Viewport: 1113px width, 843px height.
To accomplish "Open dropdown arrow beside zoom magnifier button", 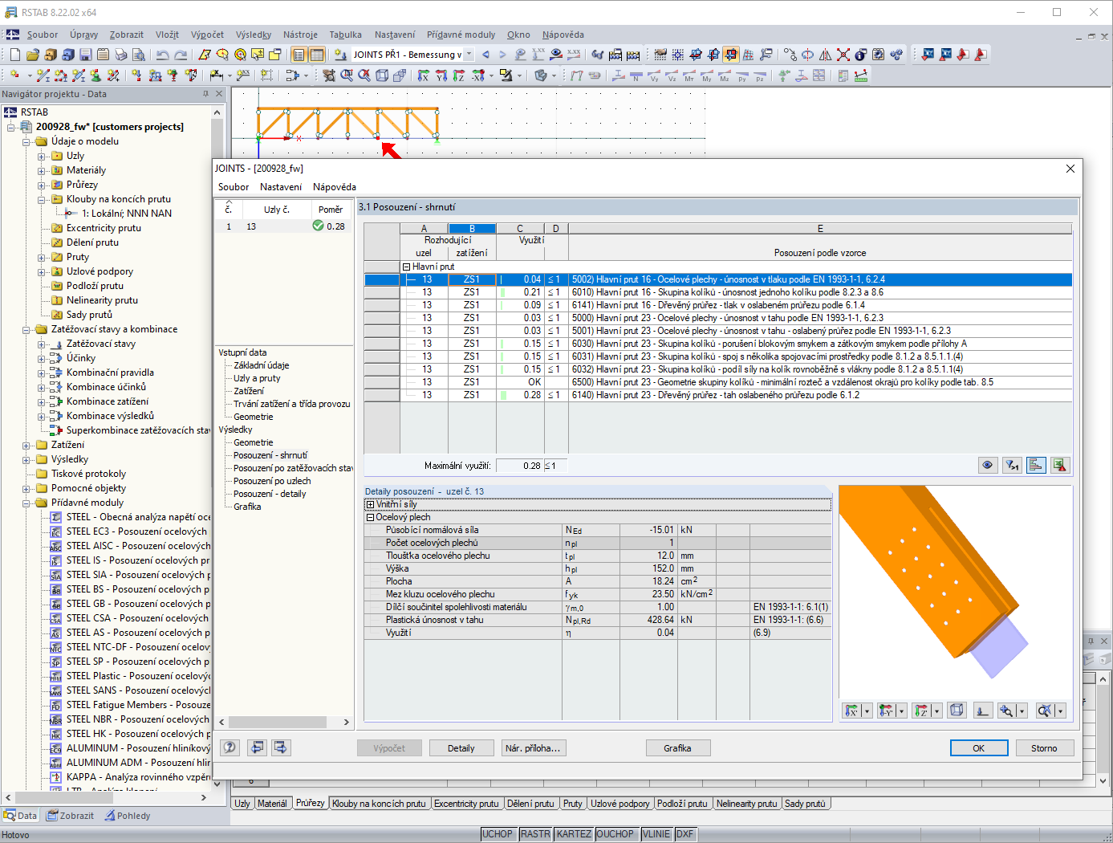I will 1022,711.
